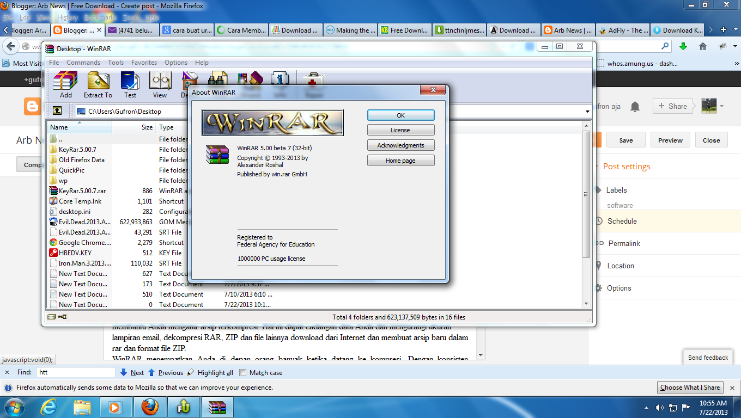Screen dimensions: 741x418
Task: Click the Find text input field
Action: [76, 373]
